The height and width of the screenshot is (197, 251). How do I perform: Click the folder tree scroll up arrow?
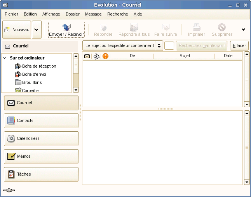76,56
